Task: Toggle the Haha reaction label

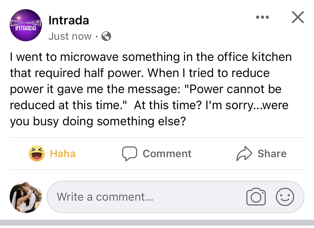Action: (x=63, y=154)
